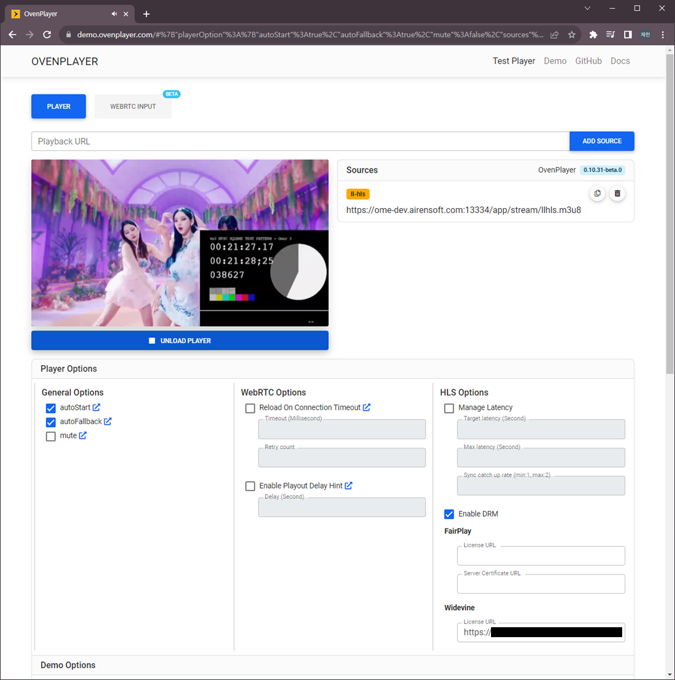Open Reload On Connection Timeout help icon
This screenshot has width=675, height=680.
coord(366,407)
